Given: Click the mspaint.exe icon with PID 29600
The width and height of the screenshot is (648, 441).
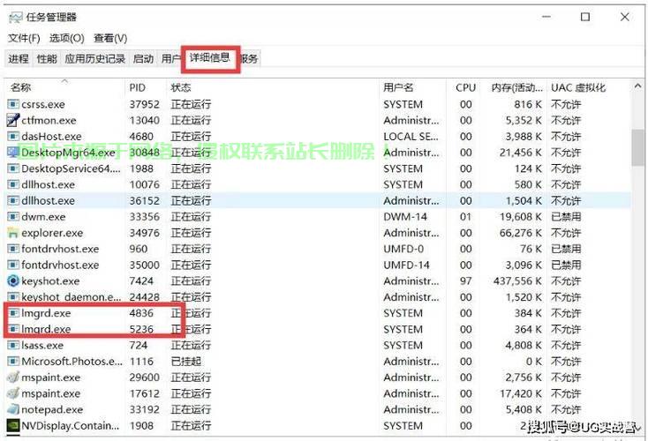Looking at the screenshot, I should (13, 377).
